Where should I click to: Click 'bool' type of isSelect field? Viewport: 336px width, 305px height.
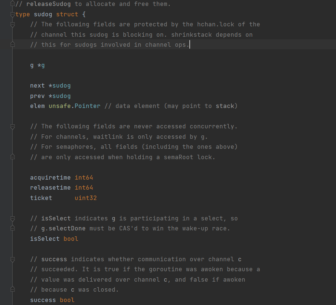[71, 239]
